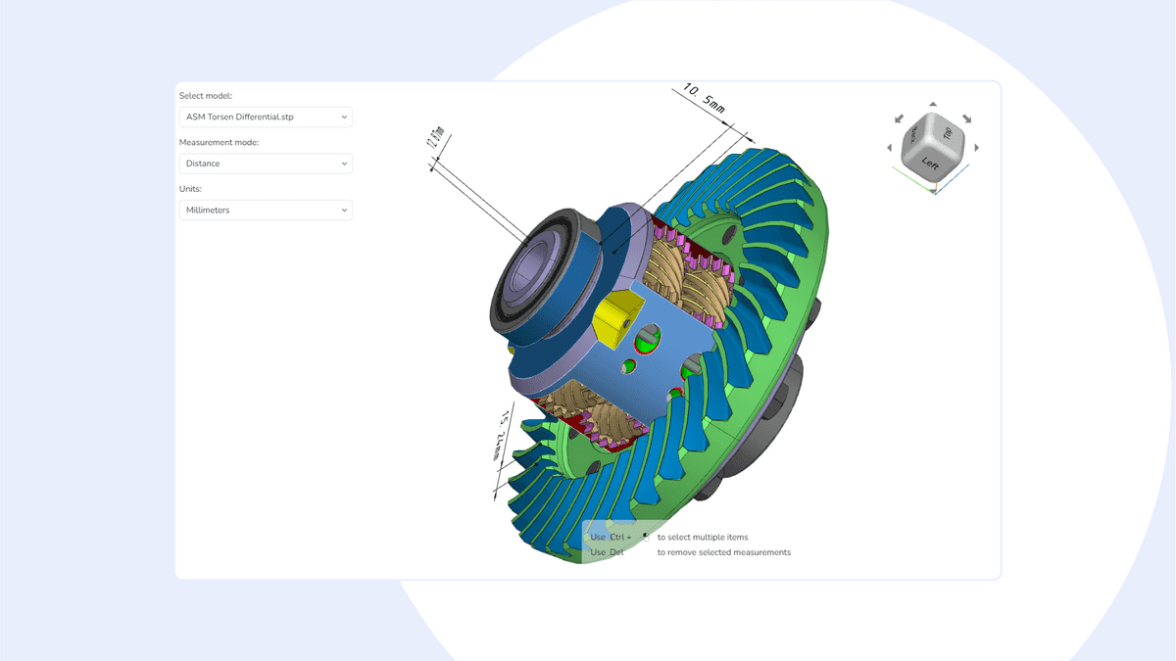Click the Back face of the view cube
This screenshot has width=1176, height=661.
[x=913, y=136]
